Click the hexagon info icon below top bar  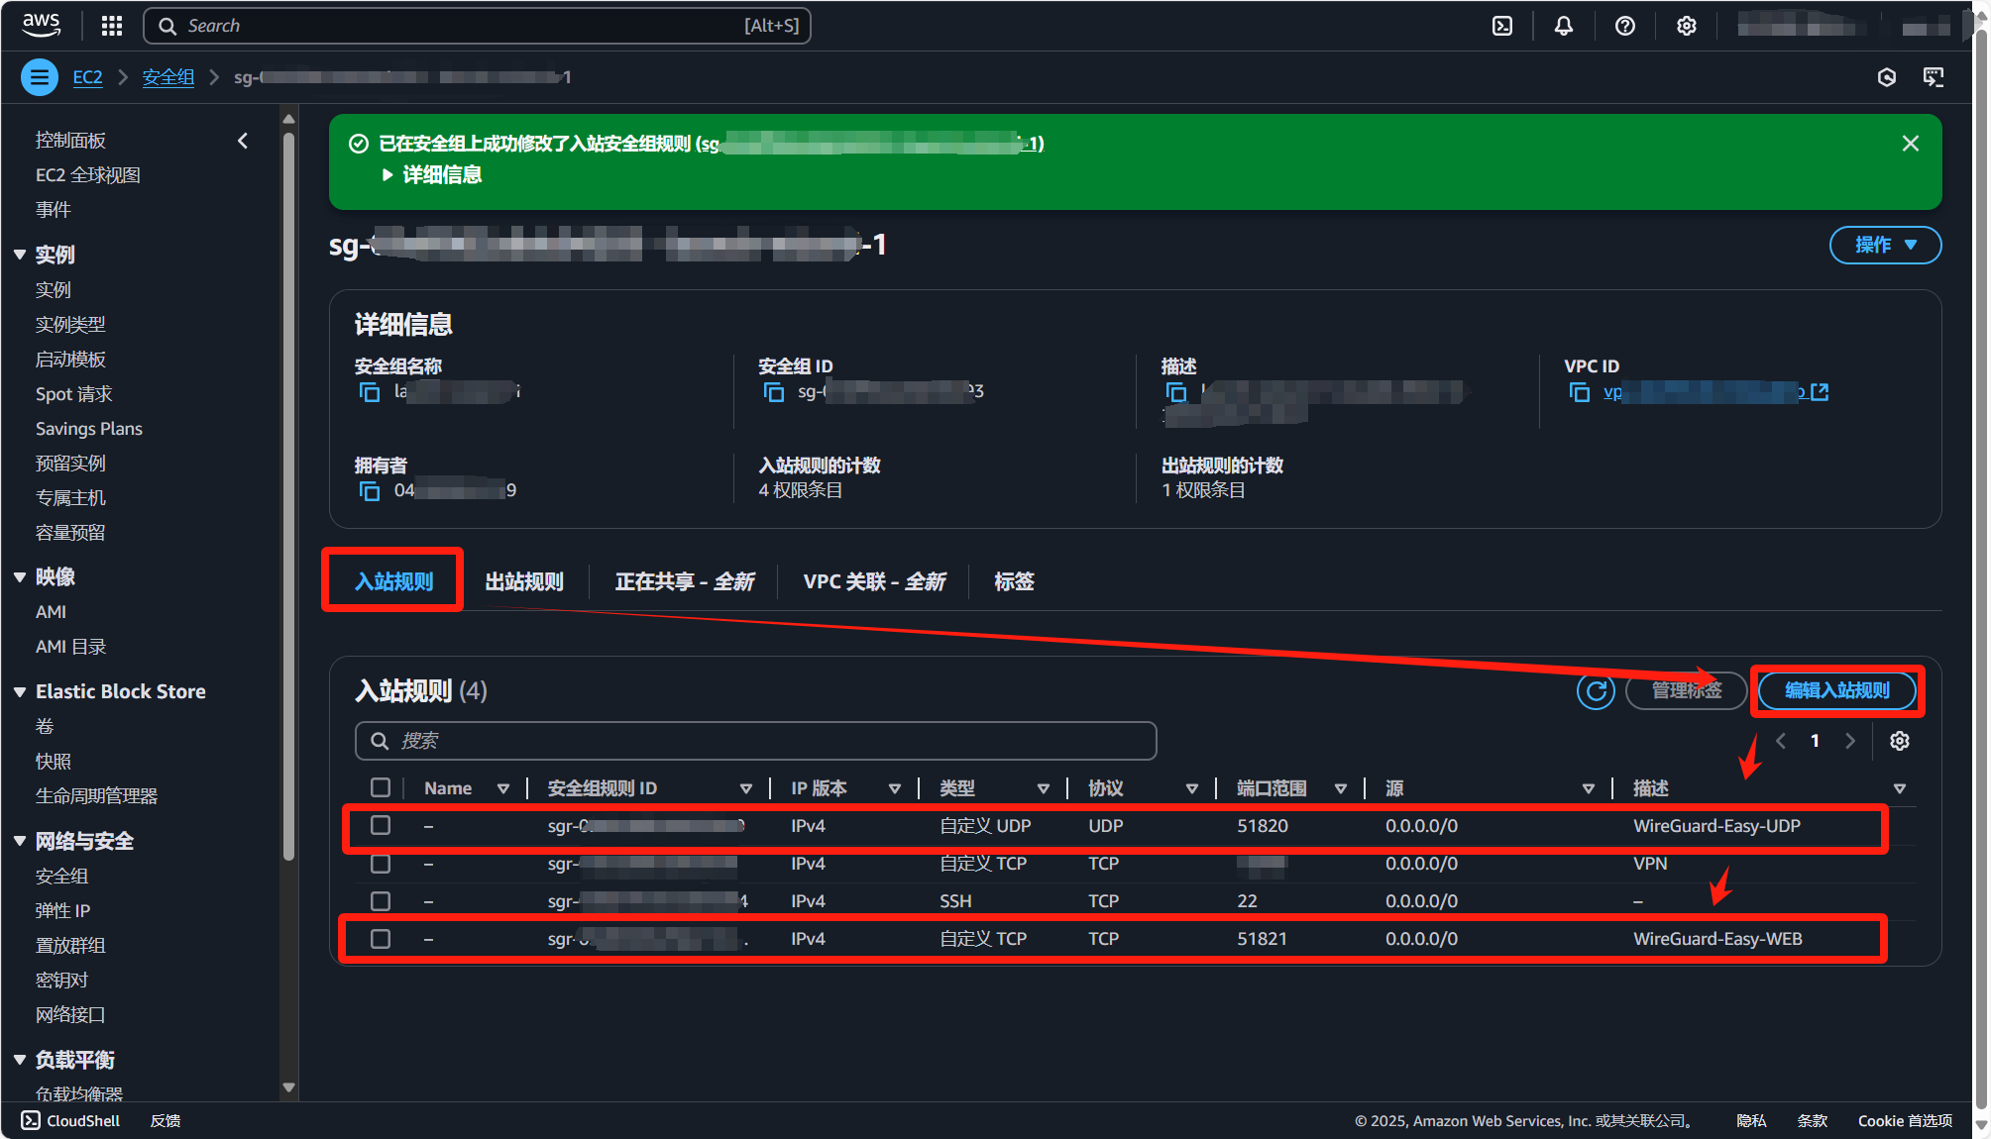1887,77
